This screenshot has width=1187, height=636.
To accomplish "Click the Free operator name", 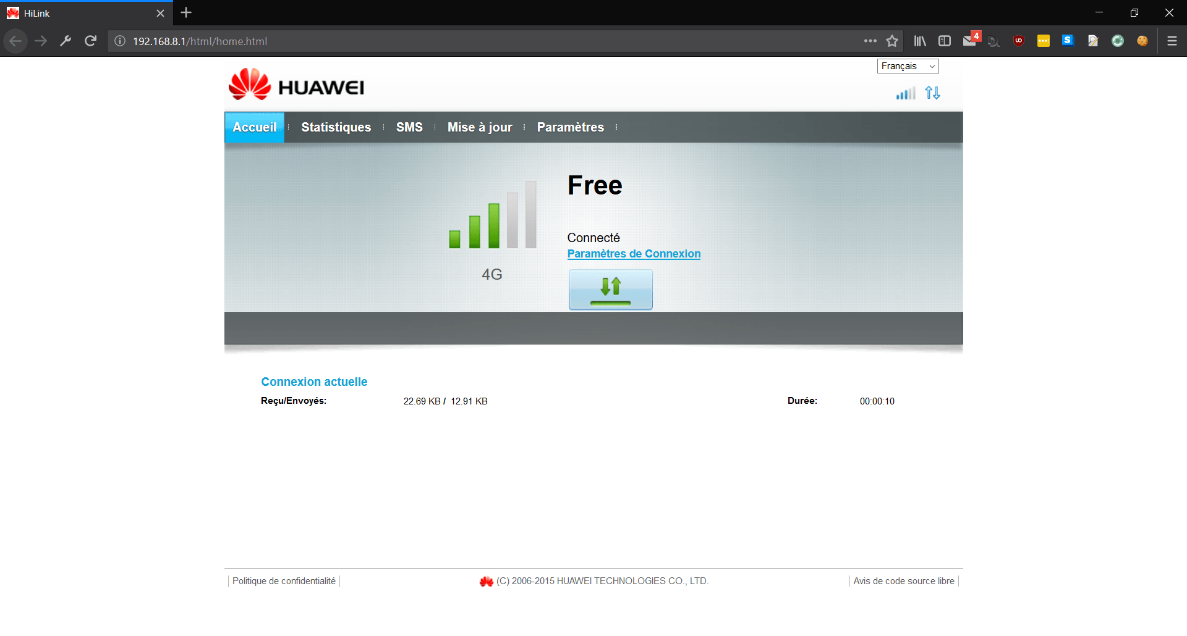I will pos(595,185).
